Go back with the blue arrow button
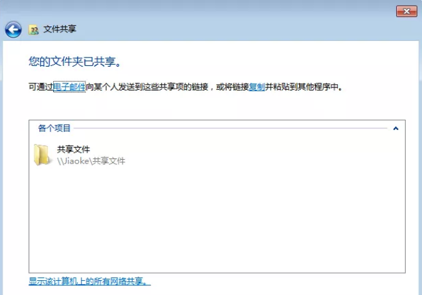This screenshot has width=422, height=295. tap(13, 29)
